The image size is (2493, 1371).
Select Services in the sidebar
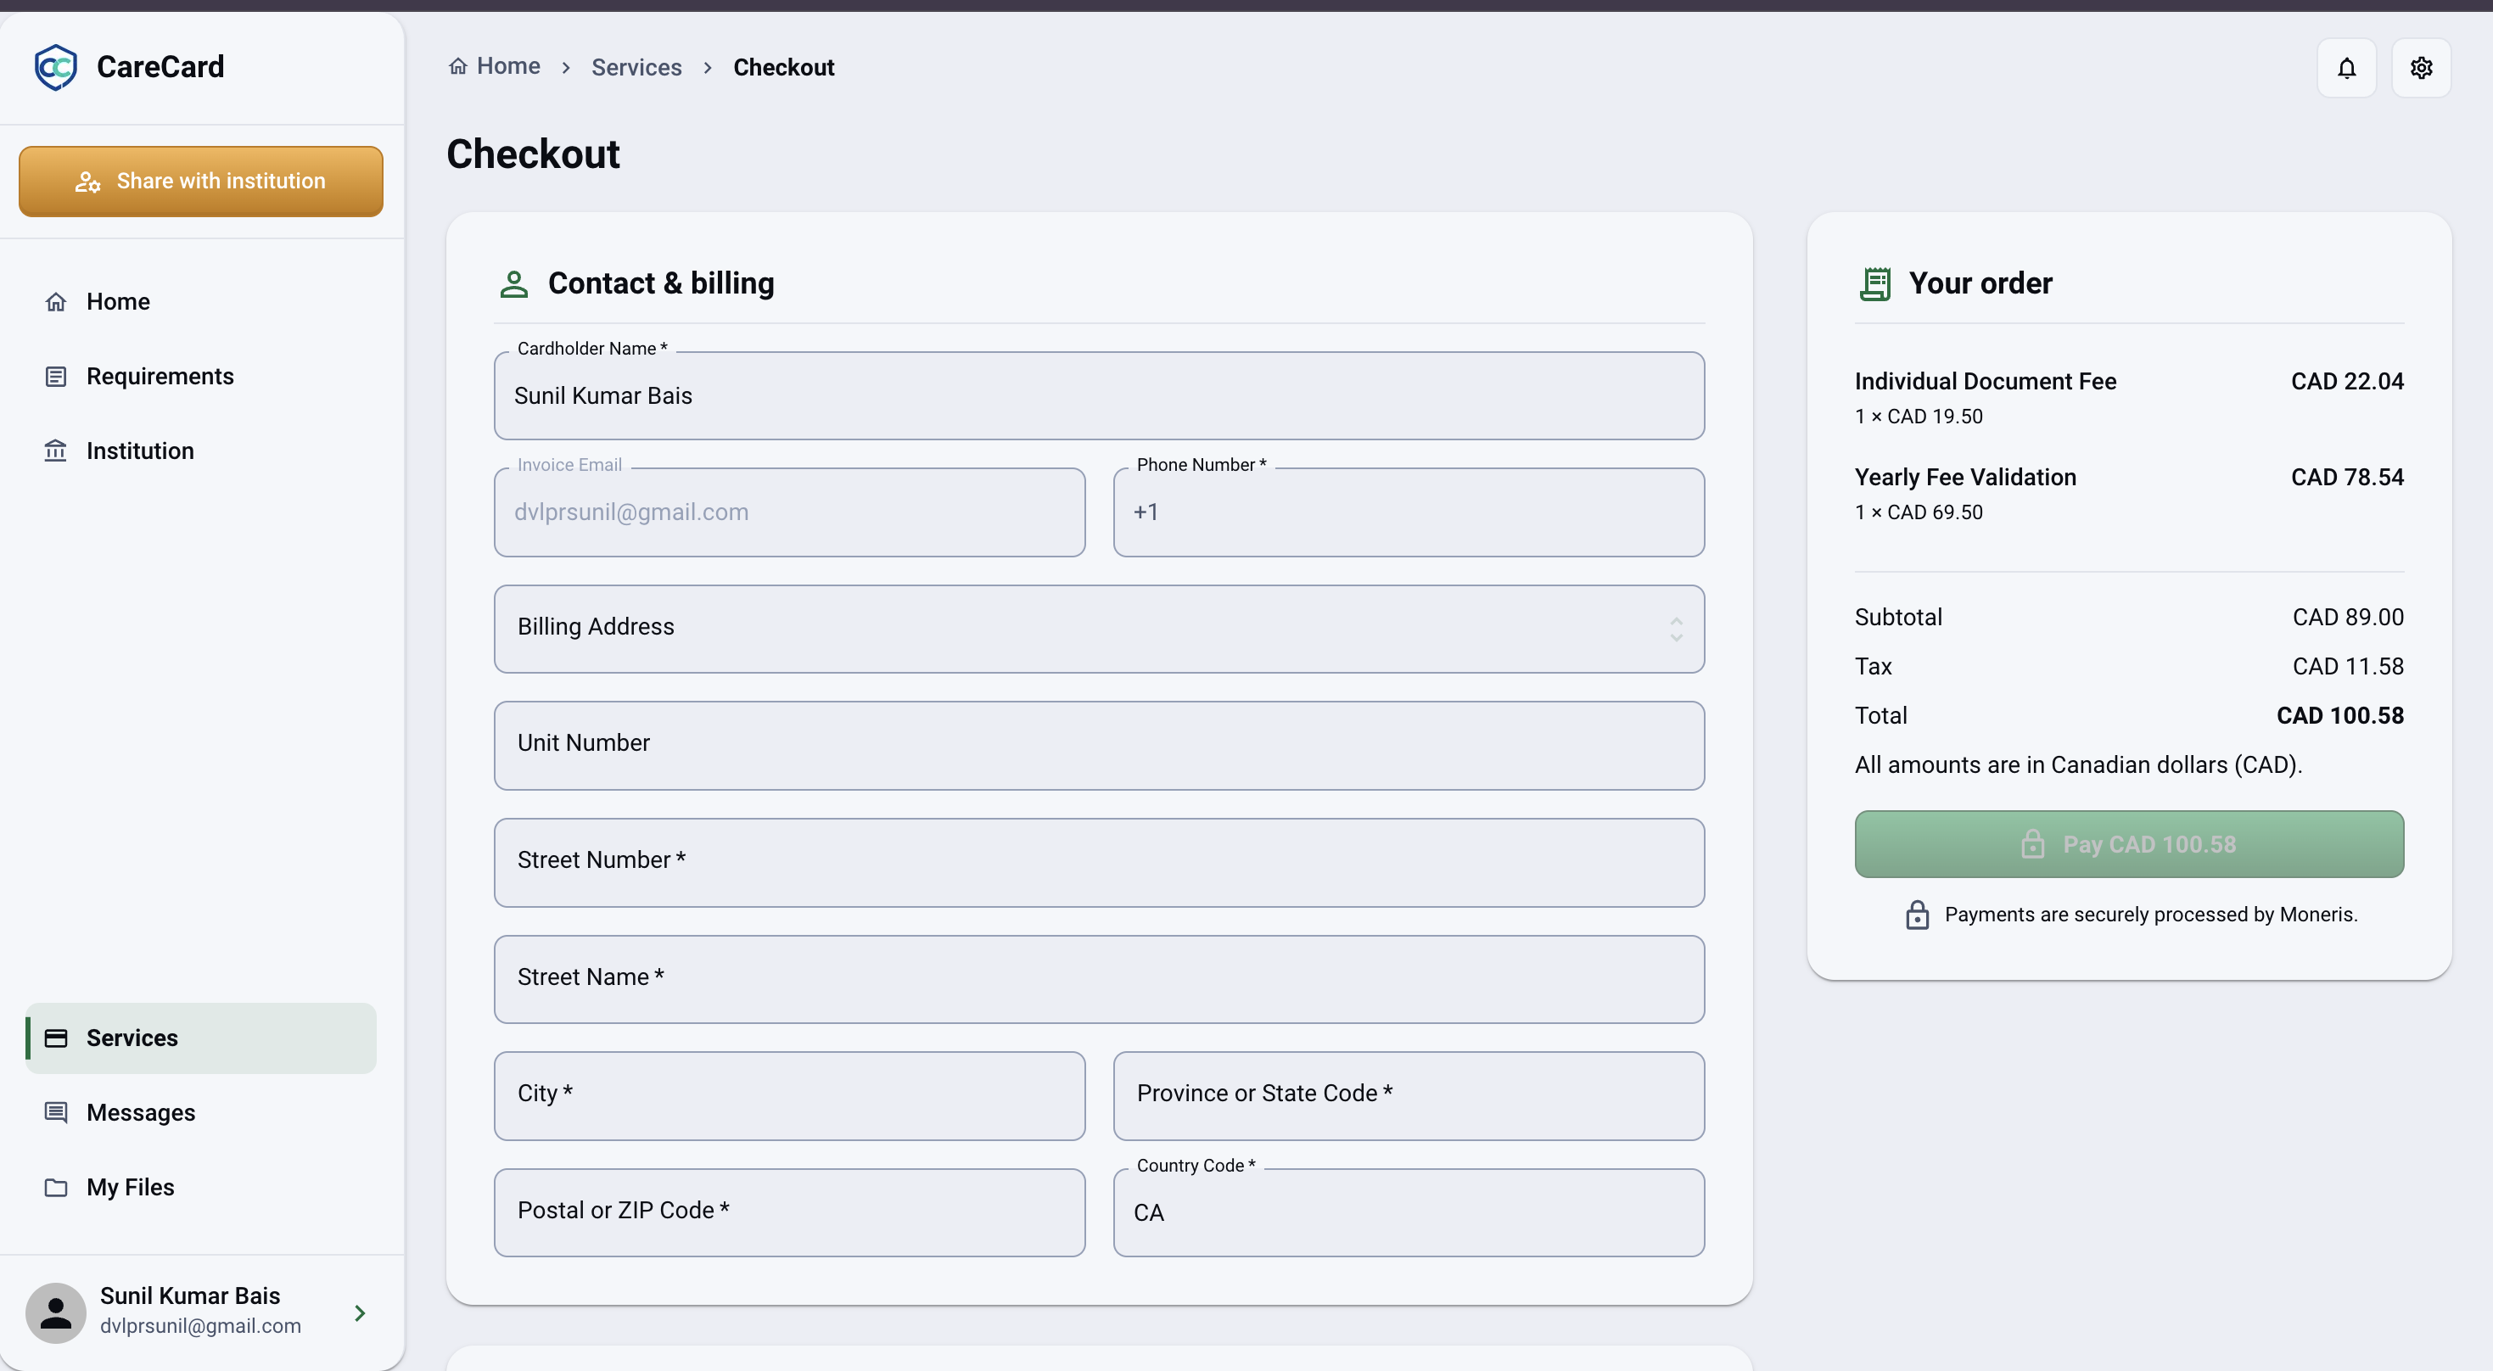(200, 1038)
